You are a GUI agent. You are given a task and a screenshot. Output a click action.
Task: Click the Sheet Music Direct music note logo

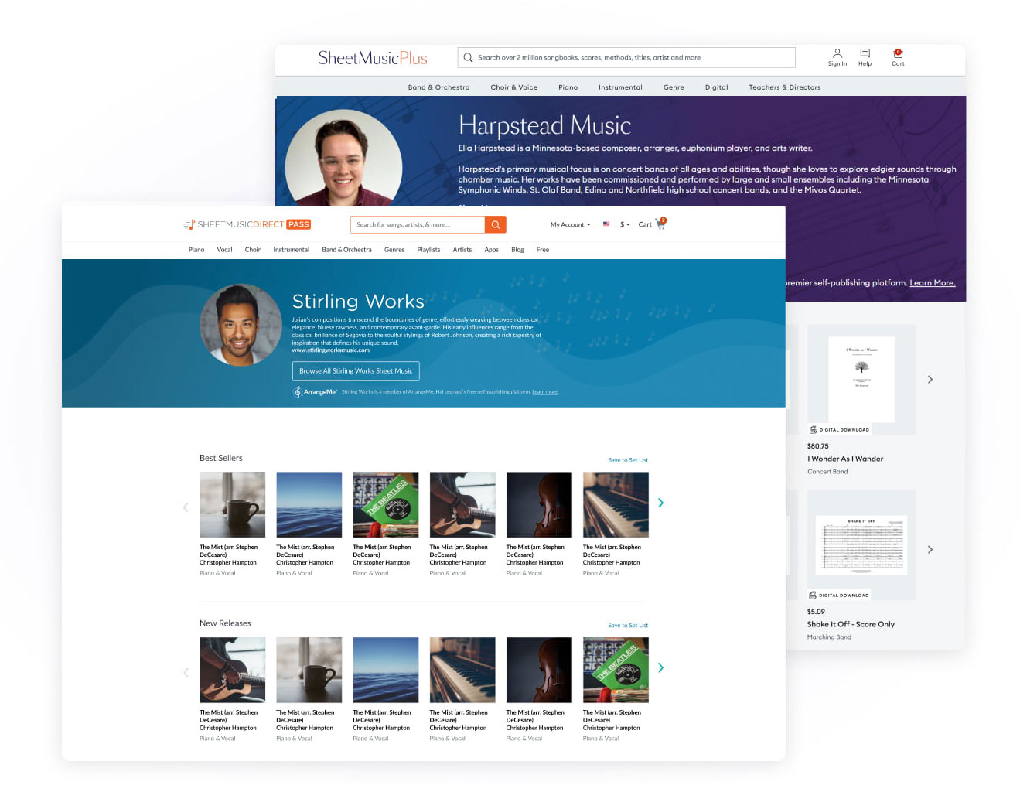coord(189,224)
